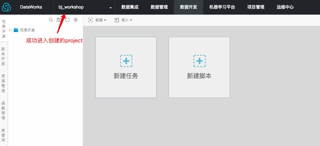Switch to the 表查询 vertical tab
Screen dimensions: 320x146
(3, 135)
